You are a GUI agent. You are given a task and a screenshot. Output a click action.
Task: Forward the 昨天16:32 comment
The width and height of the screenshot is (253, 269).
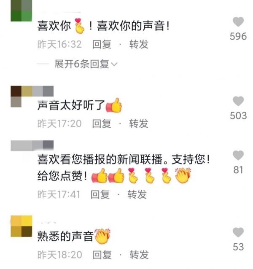[139, 44]
